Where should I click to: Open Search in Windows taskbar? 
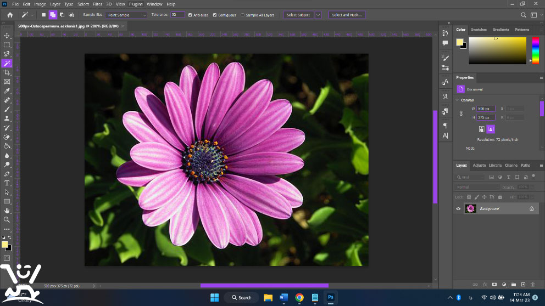[x=242, y=297]
